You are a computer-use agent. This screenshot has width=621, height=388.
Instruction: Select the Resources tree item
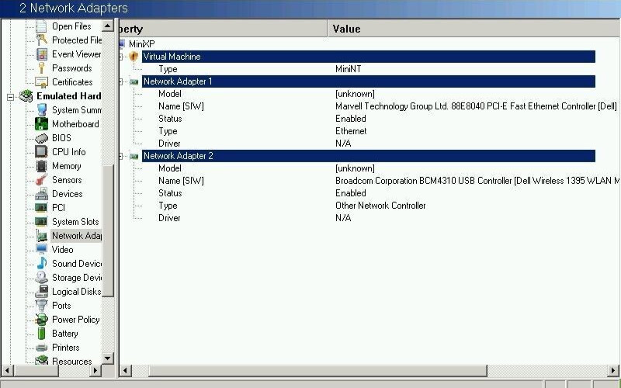(71, 361)
